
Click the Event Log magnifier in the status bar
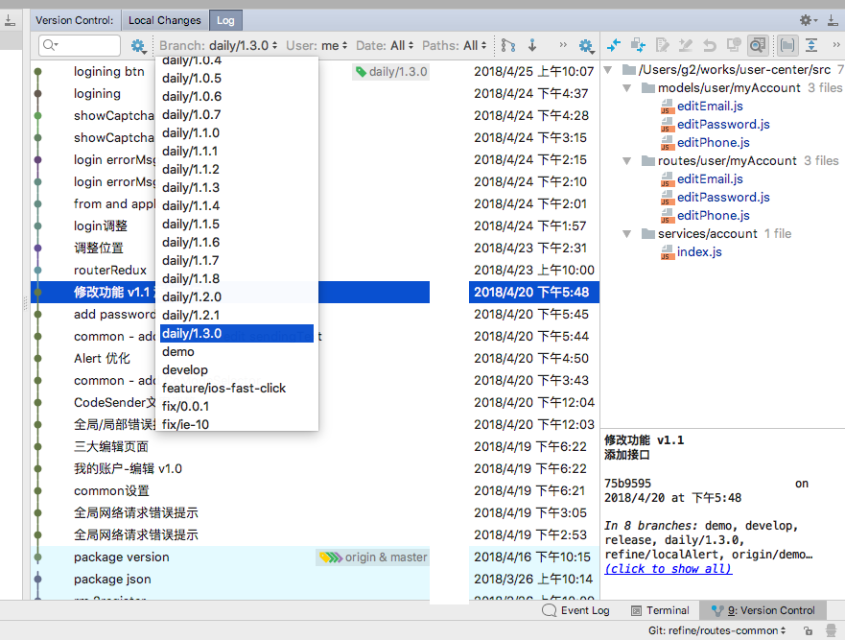[549, 610]
